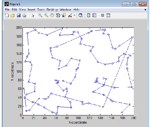Dock the figure using the menu bar arrow
This screenshot has height=127, width=150.
(x=145, y=10)
